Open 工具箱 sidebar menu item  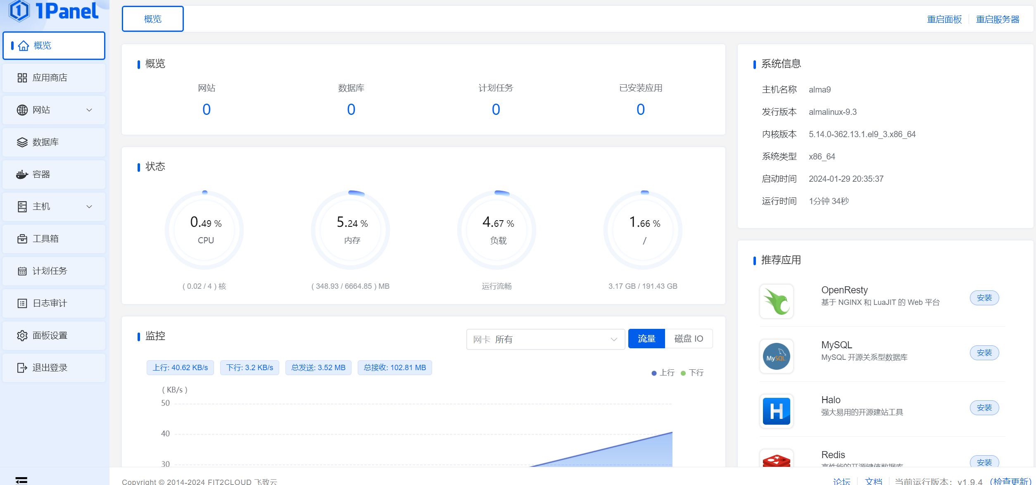pos(54,239)
